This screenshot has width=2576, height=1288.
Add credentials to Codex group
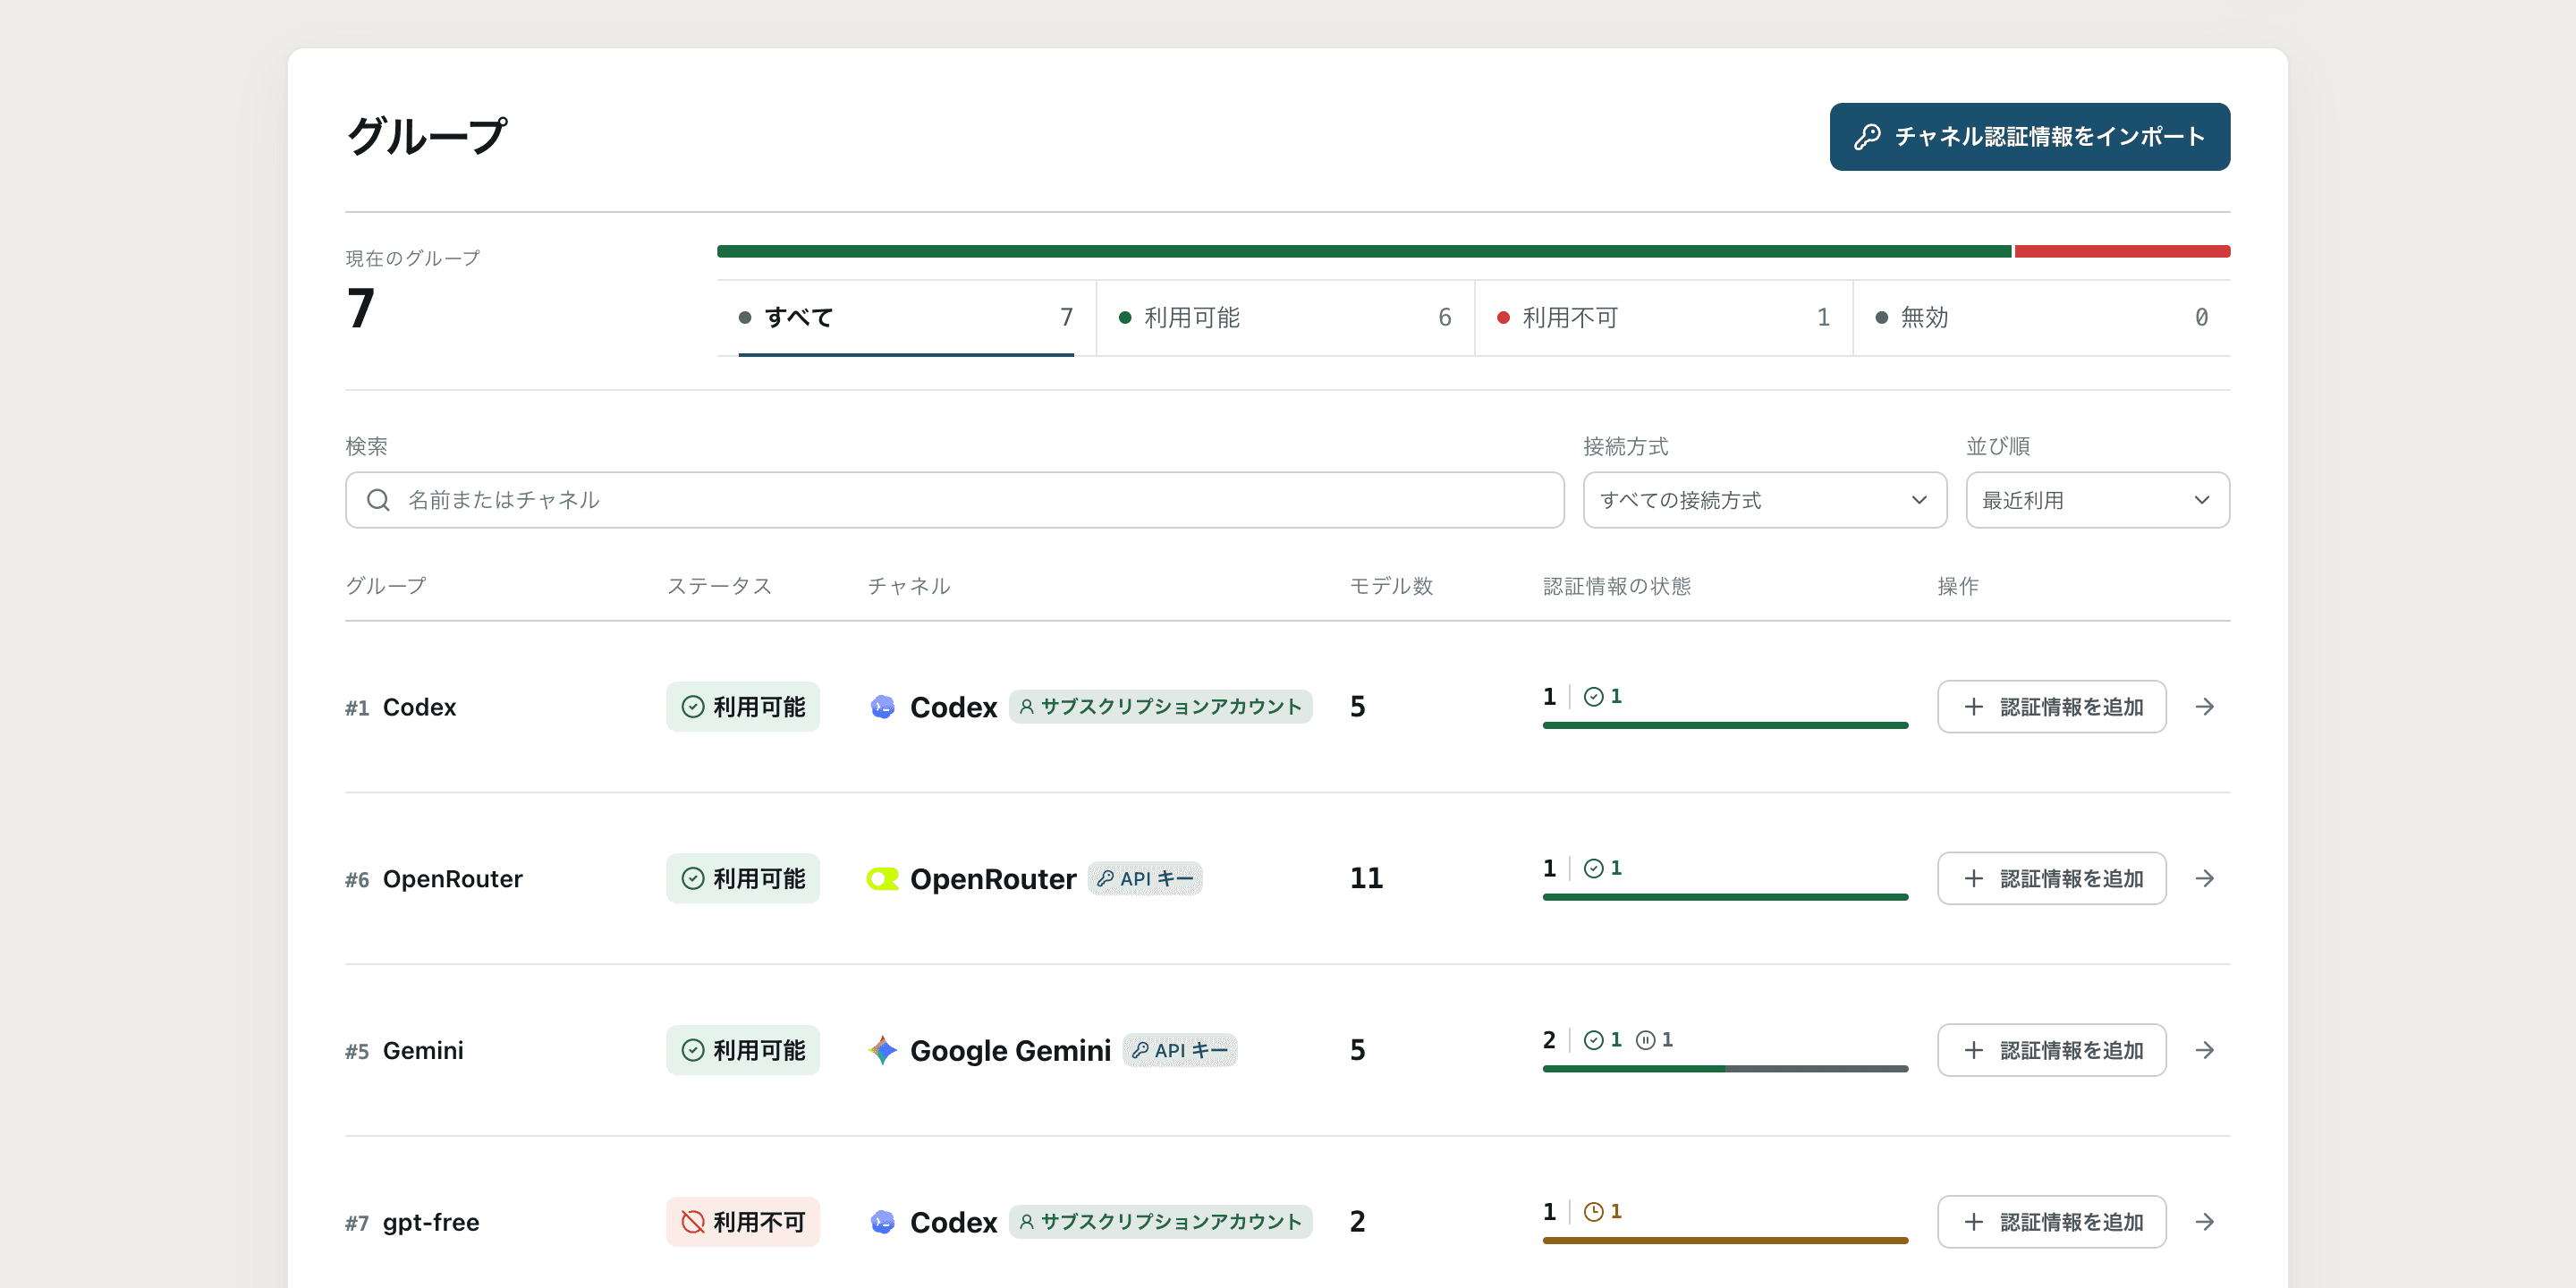pos(2051,707)
